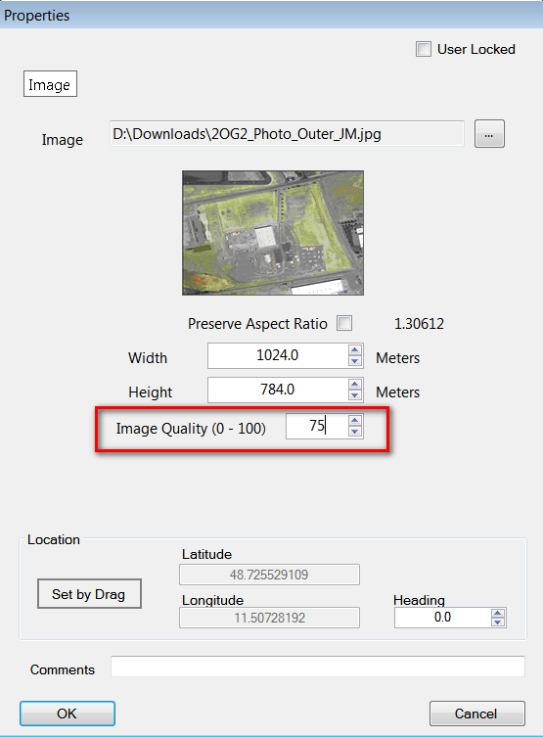The height and width of the screenshot is (737, 543).
Task: Click the Cancel button
Action: [x=476, y=714]
